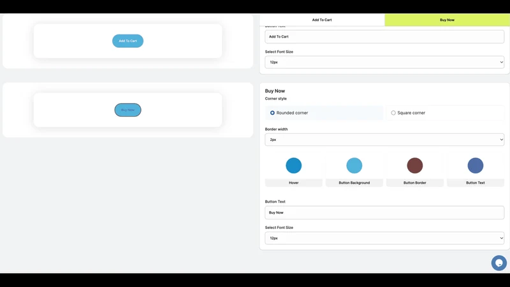Click the Button Border label button
Image resolution: width=510 pixels, height=287 pixels.
click(415, 182)
